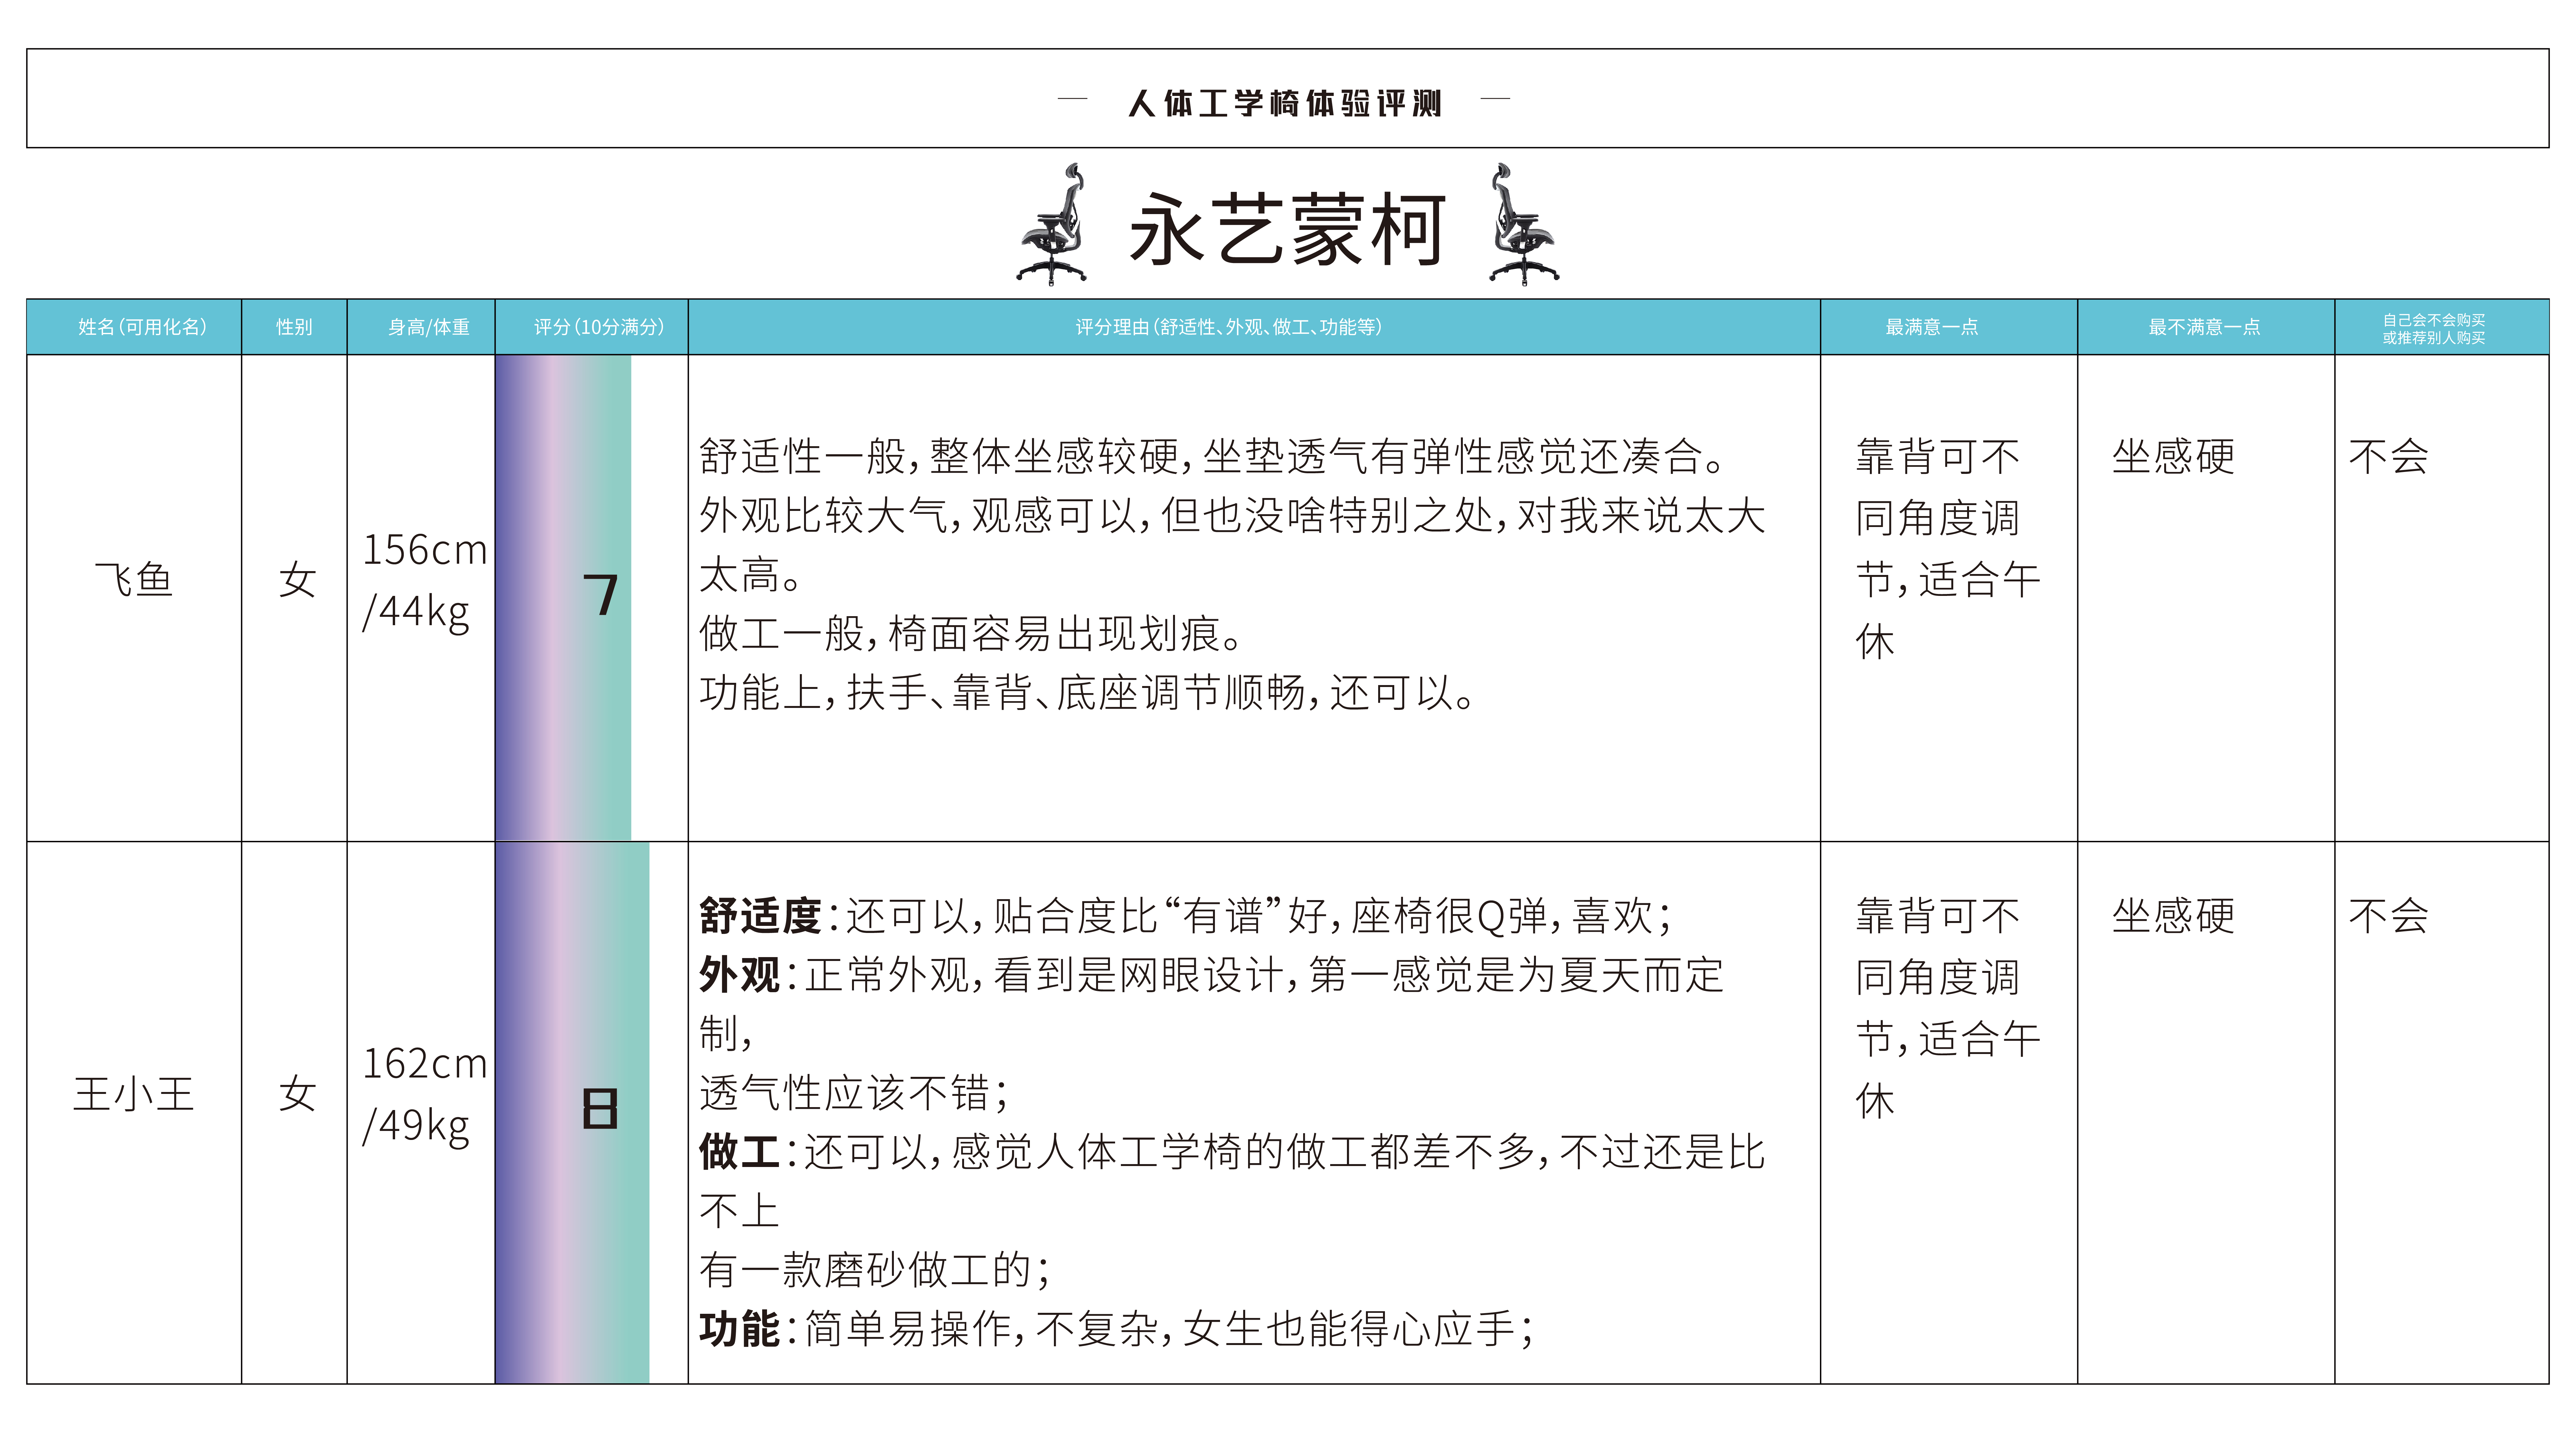Viewport: 2576px width, 1449px height.
Task: Select the 自己会不会购买 column header
Action: click(x=2442, y=327)
